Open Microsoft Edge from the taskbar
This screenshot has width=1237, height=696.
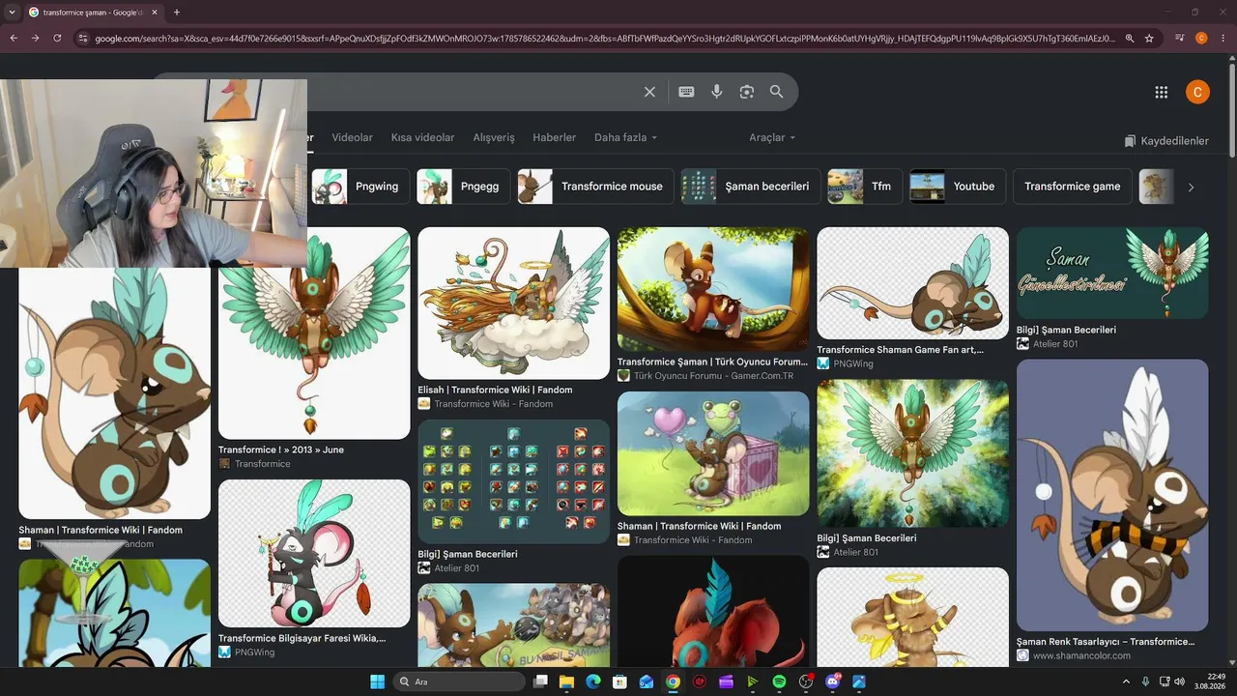point(593,681)
